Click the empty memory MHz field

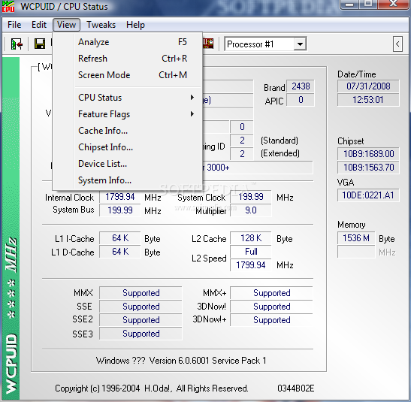(x=356, y=252)
